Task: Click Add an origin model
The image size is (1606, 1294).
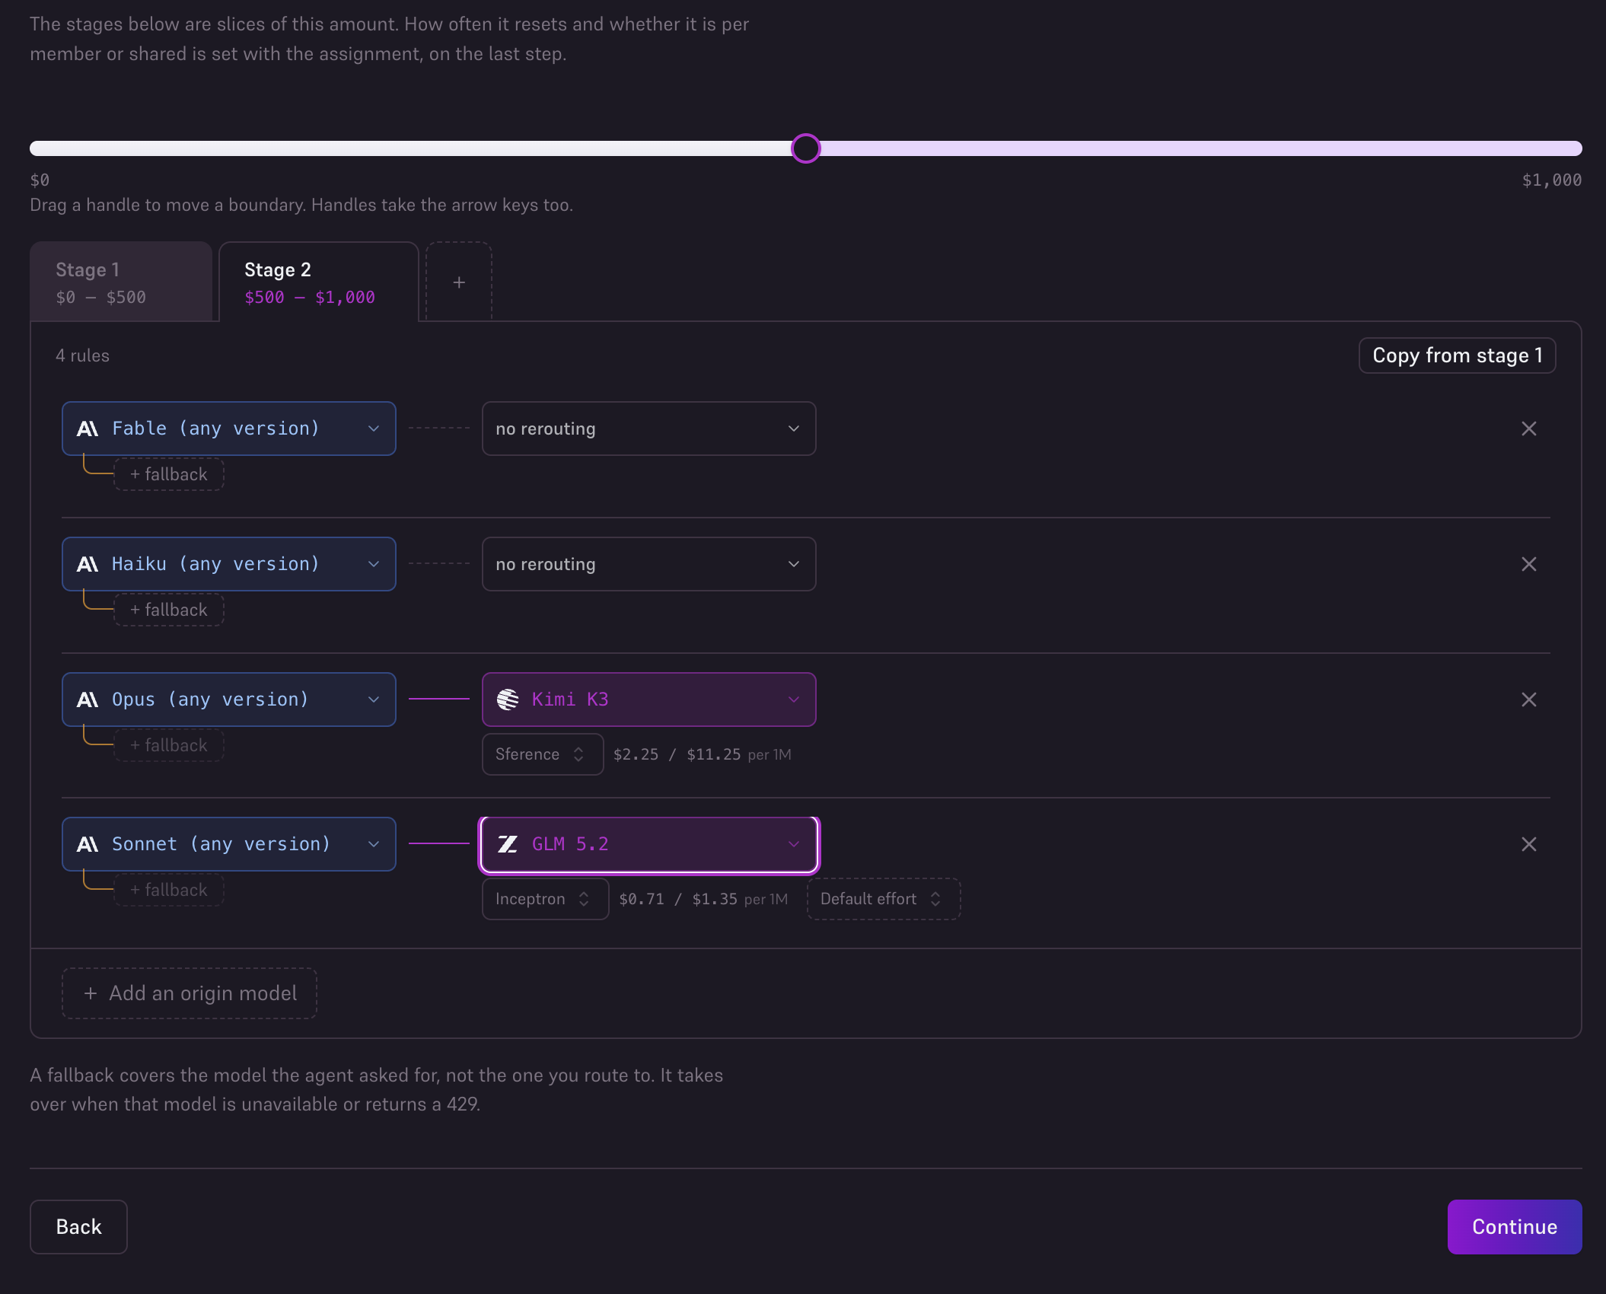Action: 190,993
